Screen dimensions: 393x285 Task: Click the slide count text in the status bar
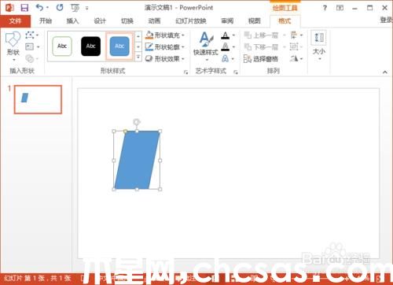(x=38, y=279)
